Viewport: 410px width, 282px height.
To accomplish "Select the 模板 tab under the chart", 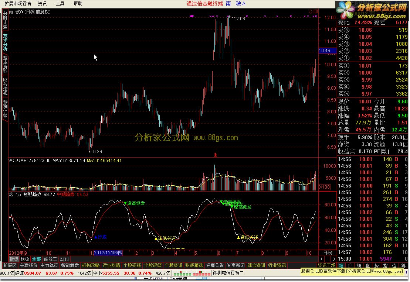I will 25,259.
